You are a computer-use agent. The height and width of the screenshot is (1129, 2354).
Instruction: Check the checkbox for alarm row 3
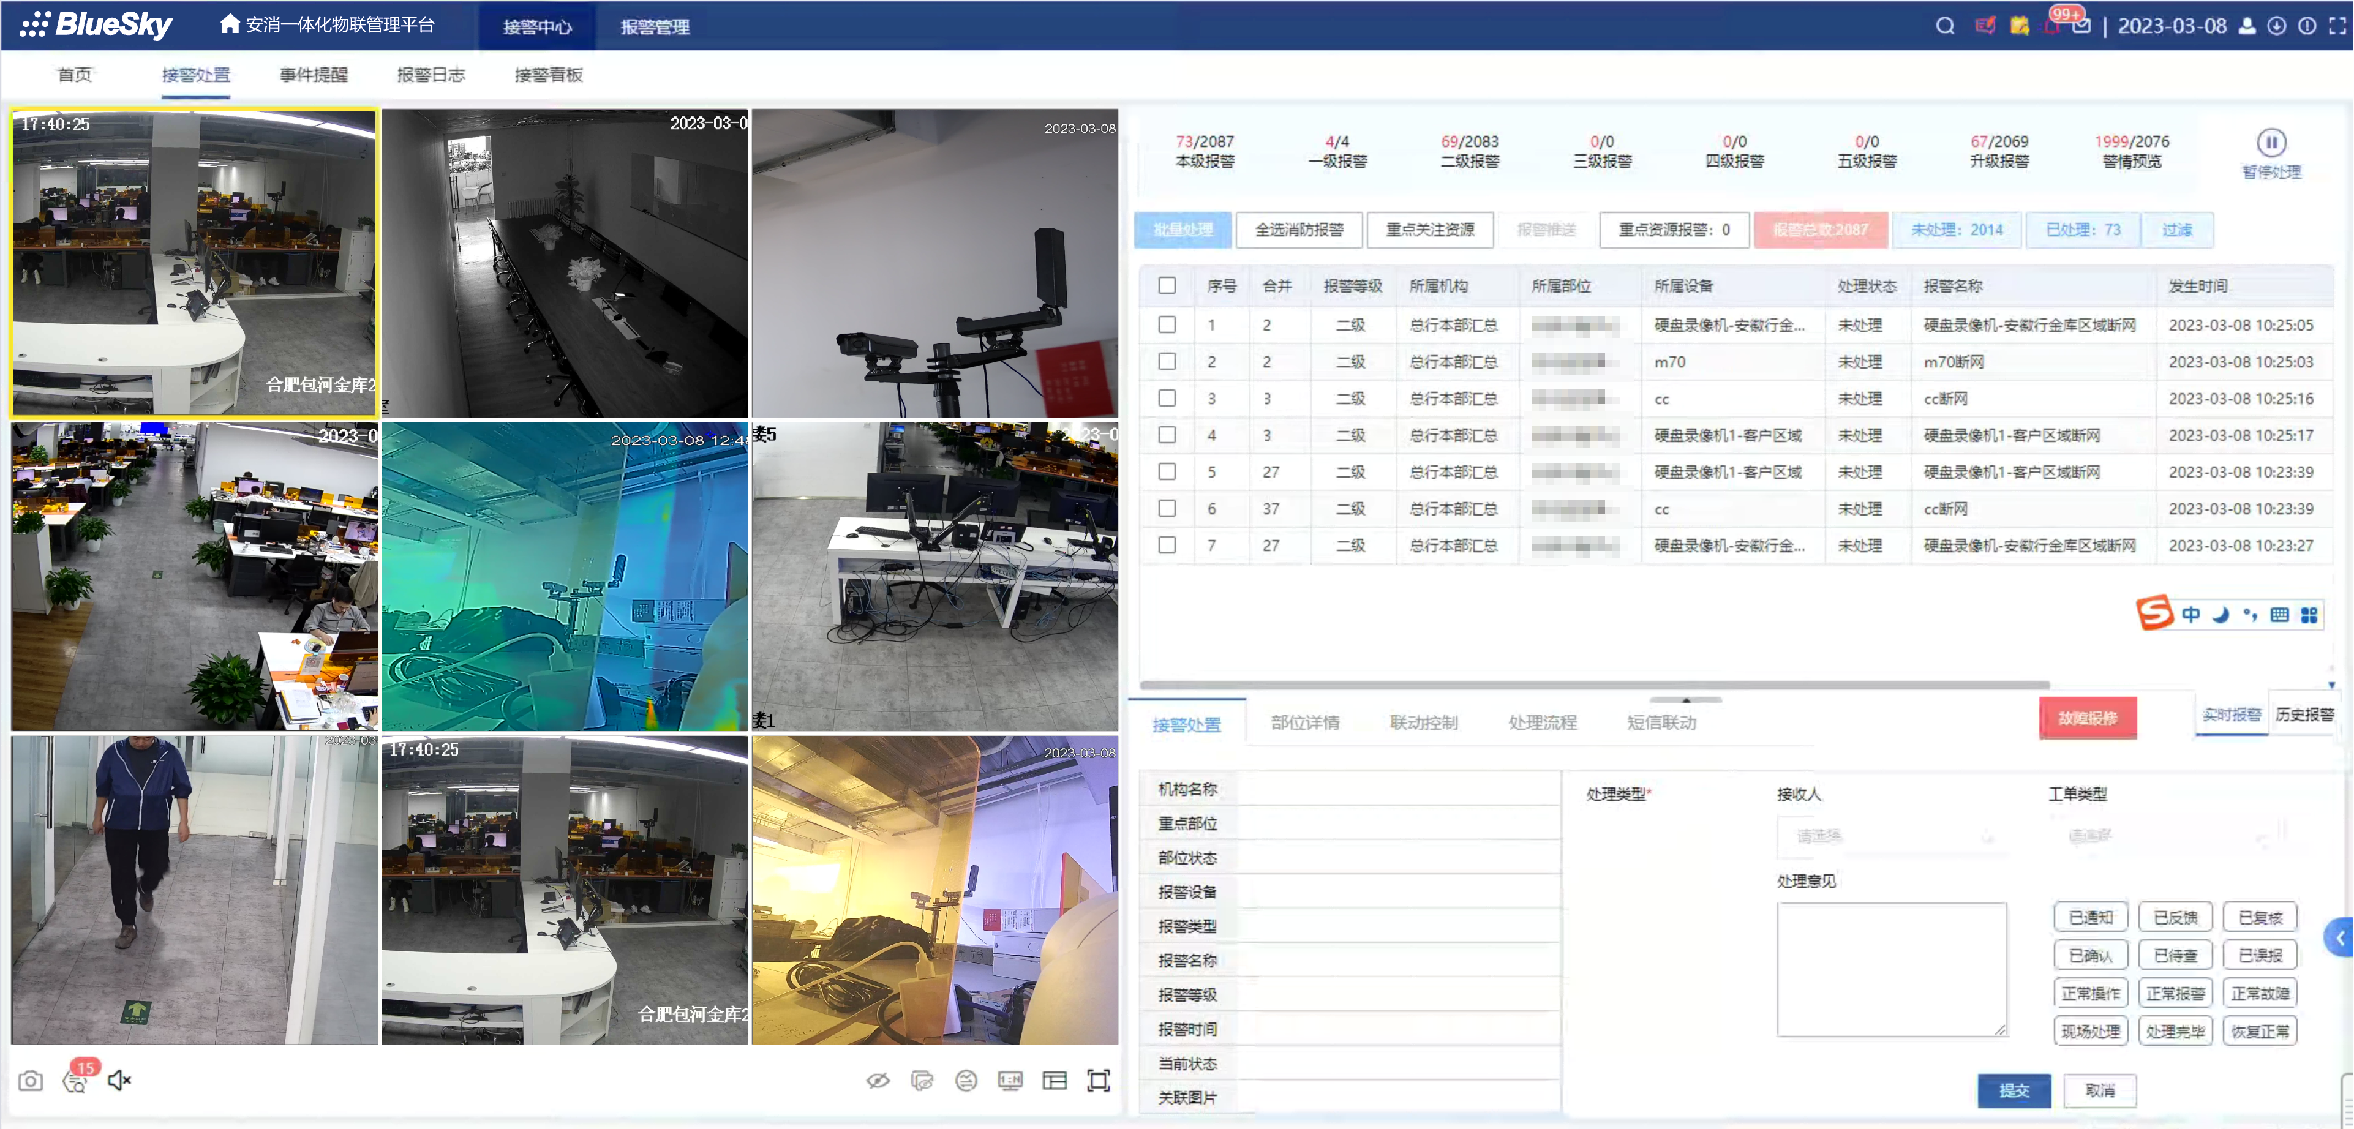1167,397
